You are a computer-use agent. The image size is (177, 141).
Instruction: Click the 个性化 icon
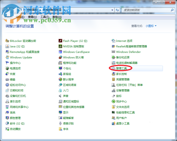pos(60,68)
